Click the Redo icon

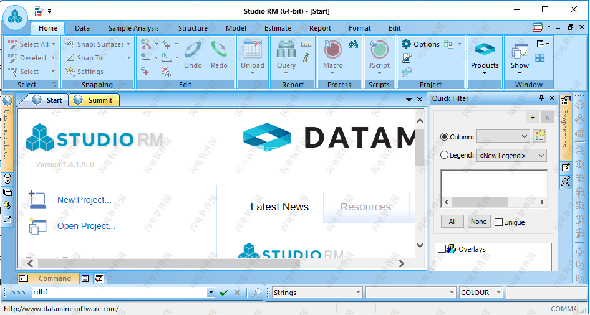click(x=219, y=49)
